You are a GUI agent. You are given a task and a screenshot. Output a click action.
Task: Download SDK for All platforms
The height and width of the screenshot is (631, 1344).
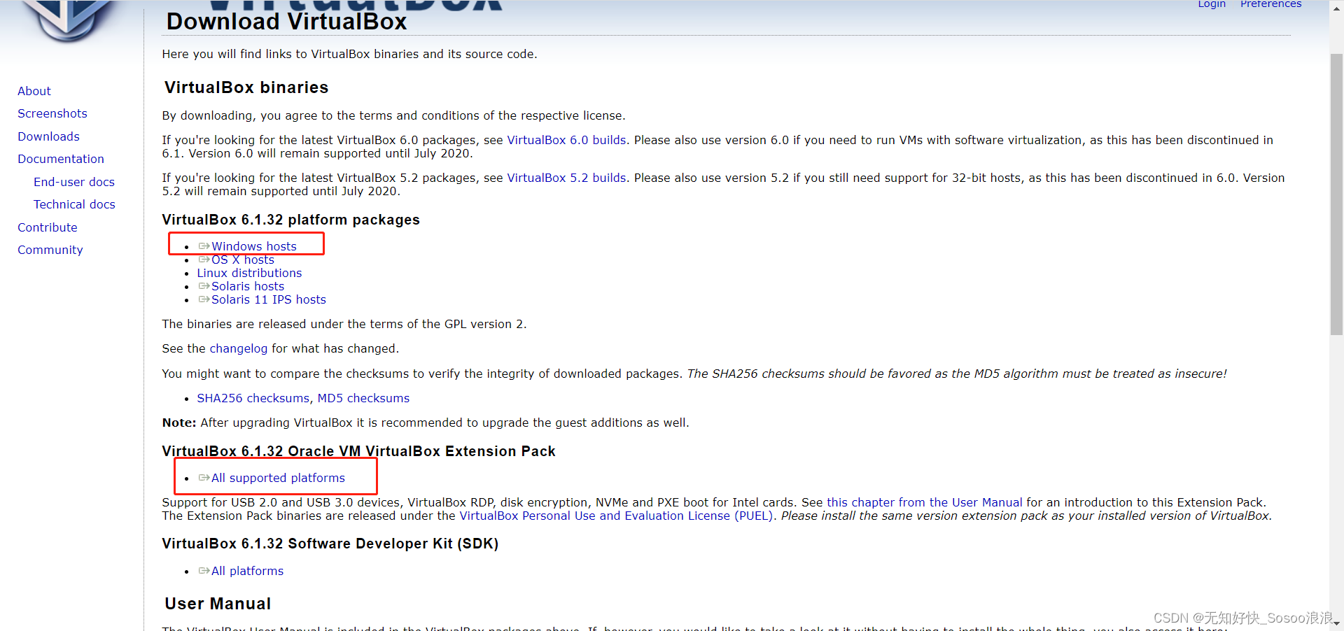point(247,571)
